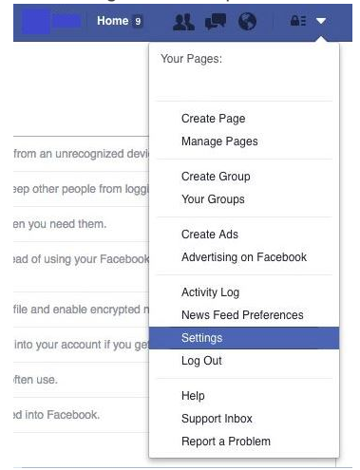This screenshot has height=470, width=360.
Task: Select Create Group option
Action: [x=216, y=177]
